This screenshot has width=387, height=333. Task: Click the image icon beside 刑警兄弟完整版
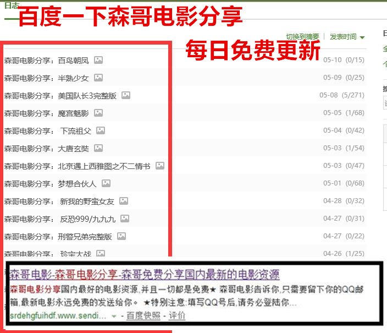point(121,236)
